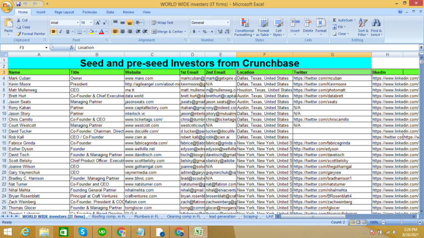This screenshot has width=424, height=238.
Task: Open Windows Start button
Action: (8, 232)
